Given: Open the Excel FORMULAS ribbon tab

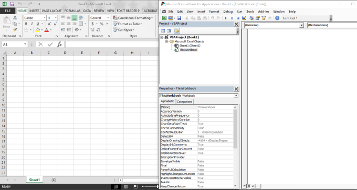Looking at the screenshot, I should coord(72,10).
